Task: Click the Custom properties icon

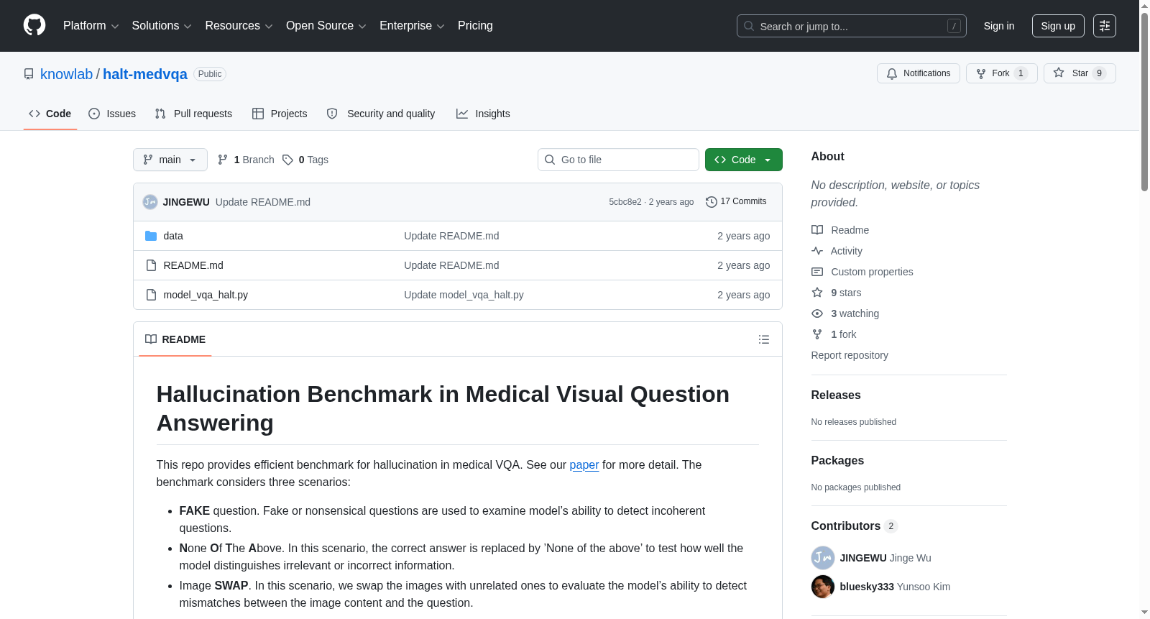Action: point(817,272)
